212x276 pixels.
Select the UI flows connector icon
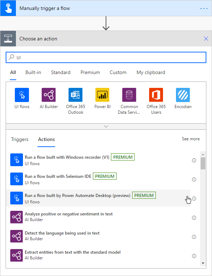(22, 95)
